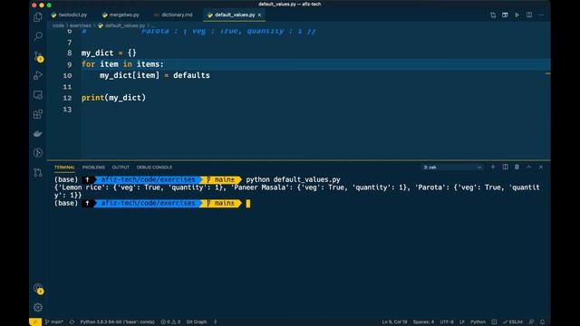Open the Accounts icon in activity bar
The image size is (580, 326).
[x=38, y=288]
